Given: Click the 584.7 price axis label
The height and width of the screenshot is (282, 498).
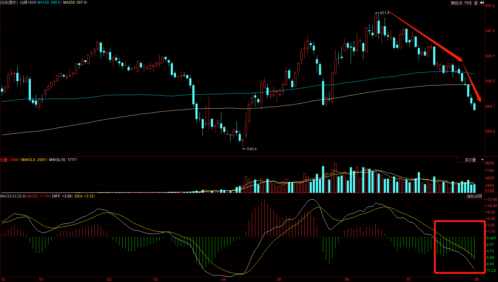Looking at the screenshot, I should click(490, 106).
